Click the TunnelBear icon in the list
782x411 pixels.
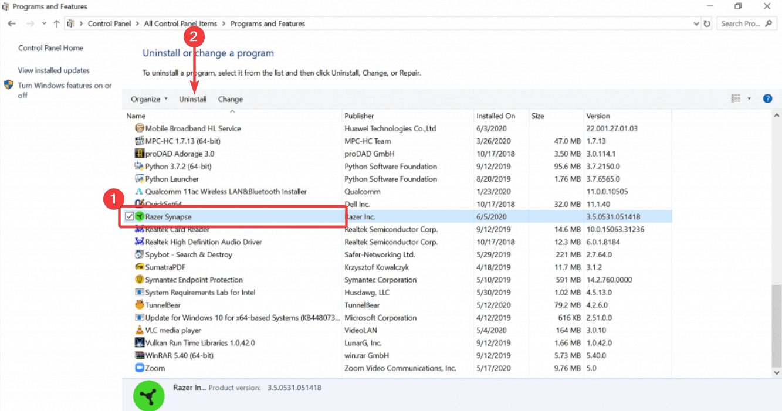pos(140,305)
